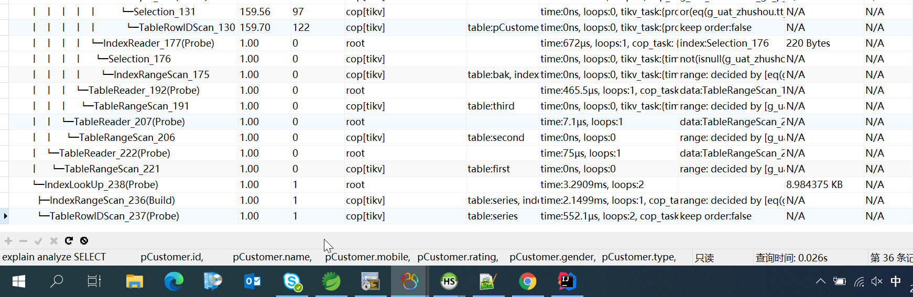Click the 只读 read-only status label

(x=704, y=258)
